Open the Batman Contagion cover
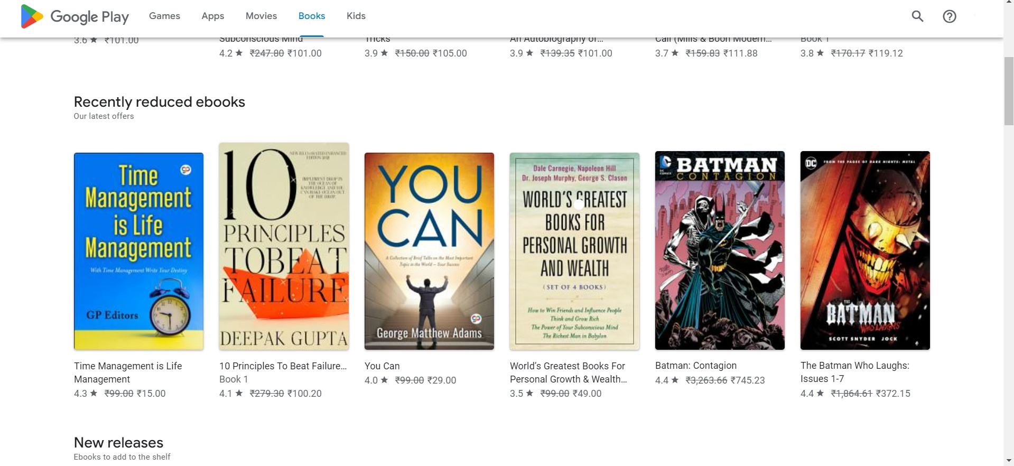 tap(720, 250)
